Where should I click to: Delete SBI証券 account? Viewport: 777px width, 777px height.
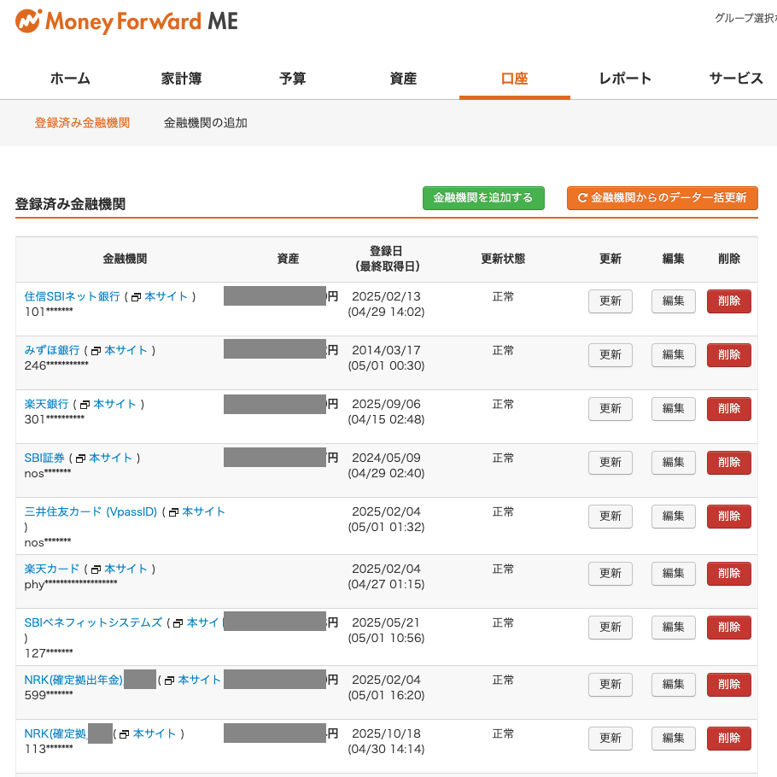[729, 462]
